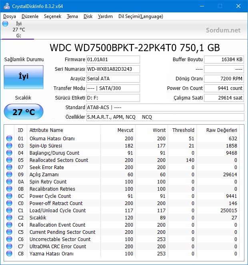The height and width of the screenshot is (265, 248).
Task: Click the Standard field ATA8-ACS
Action: pyautogui.click(x=165, y=108)
